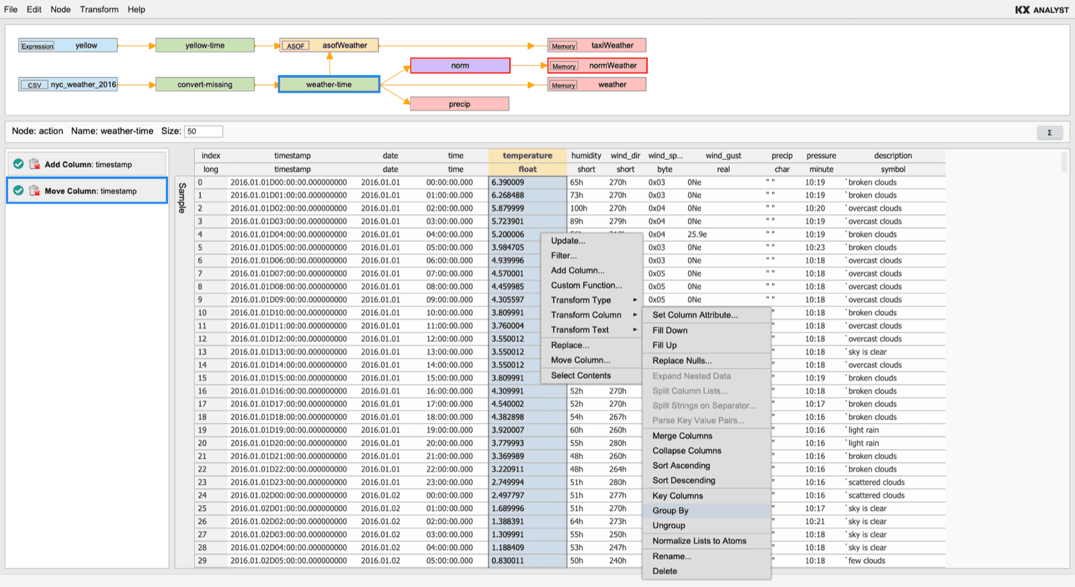Viewport: 1075px width, 587px height.
Task: Choose Move Column... from context menu
Action: [591, 360]
